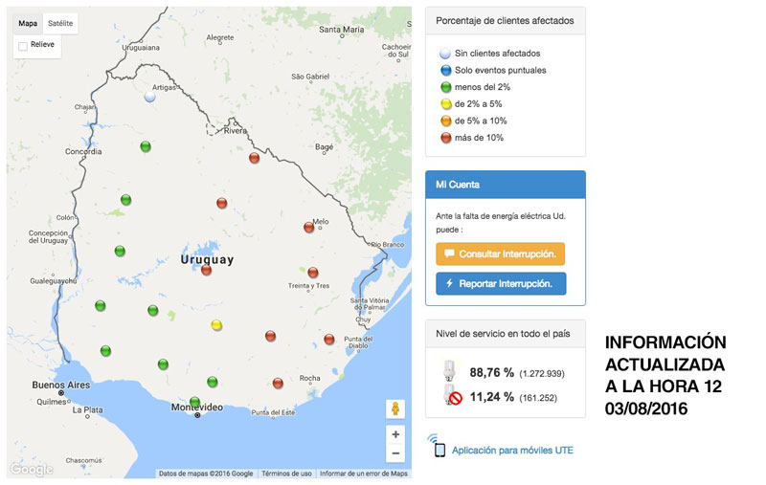Enable the Relieve terrain checkbox

tap(23, 45)
